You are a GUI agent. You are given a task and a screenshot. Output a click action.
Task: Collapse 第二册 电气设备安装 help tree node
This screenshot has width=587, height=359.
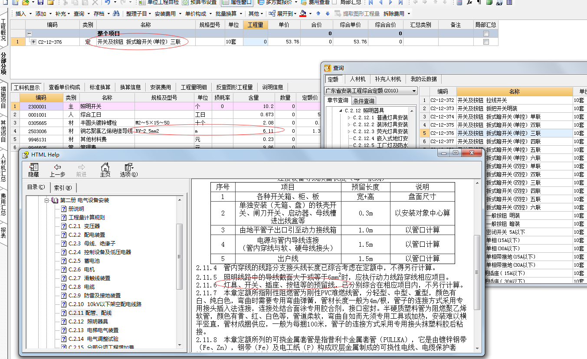click(x=47, y=200)
